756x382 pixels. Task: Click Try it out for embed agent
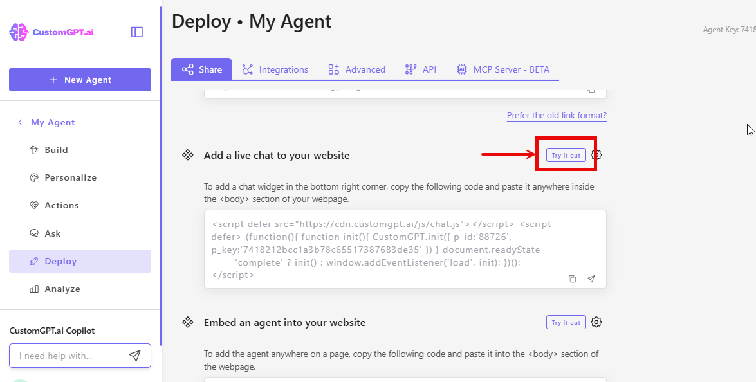click(x=566, y=322)
